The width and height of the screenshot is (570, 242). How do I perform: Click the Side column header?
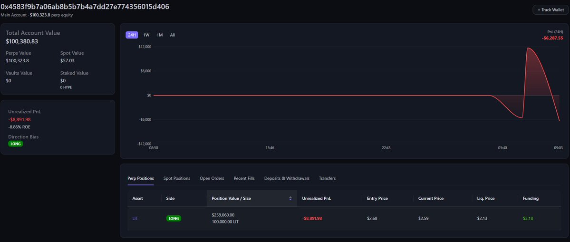(x=170, y=198)
